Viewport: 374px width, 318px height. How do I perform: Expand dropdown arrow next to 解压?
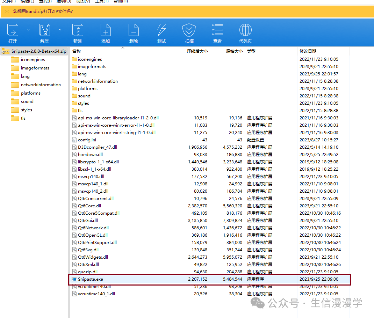click(60, 30)
